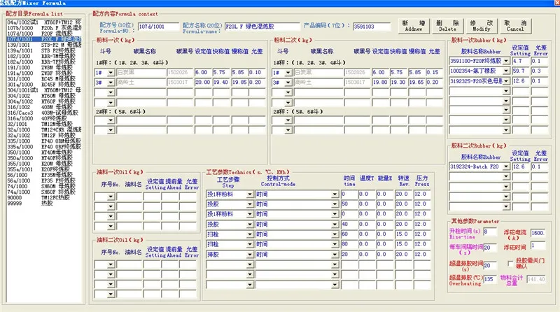Viewport: 560px width, 312px height.
Task: Select formula 139/1001 STB-F2 M
Action: coord(44,45)
